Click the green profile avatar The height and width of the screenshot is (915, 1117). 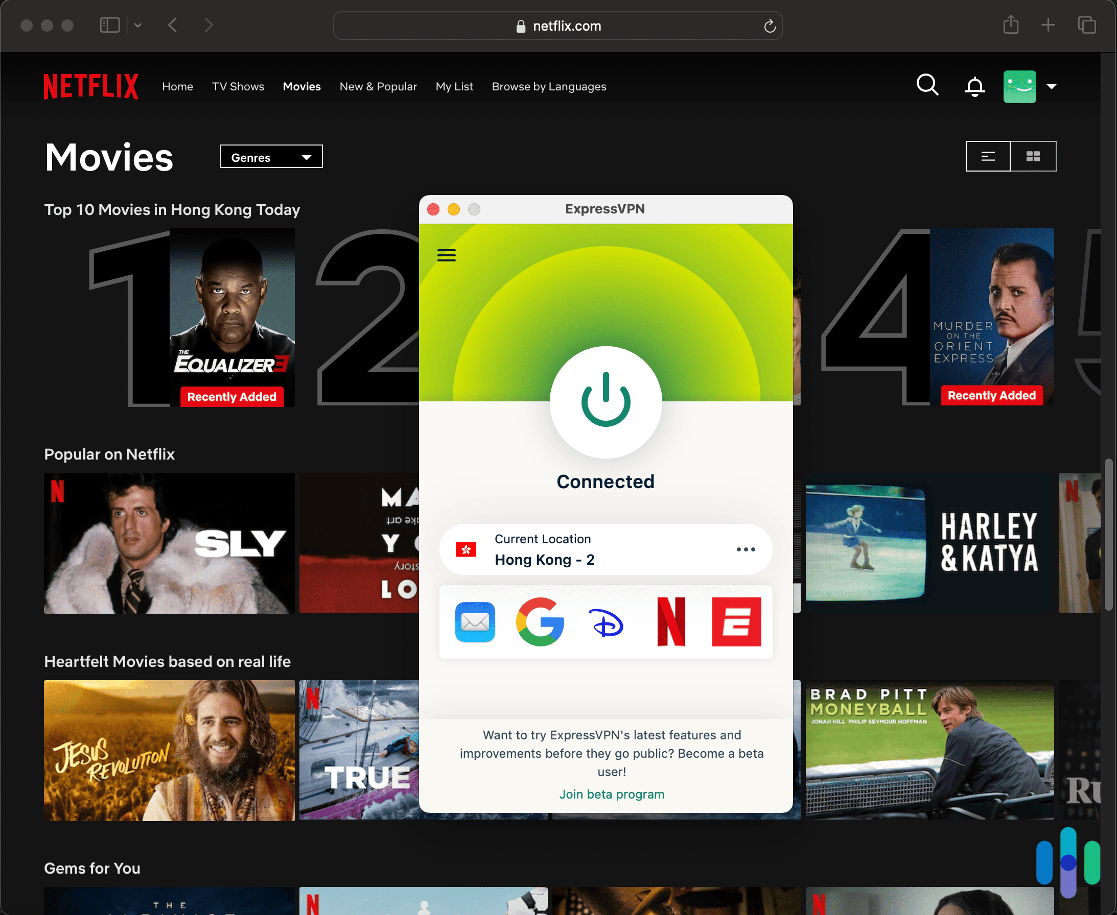click(1019, 86)
